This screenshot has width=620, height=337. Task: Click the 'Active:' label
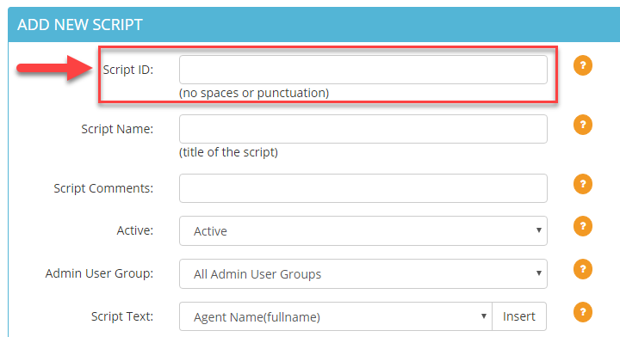(x=135, y=230)
